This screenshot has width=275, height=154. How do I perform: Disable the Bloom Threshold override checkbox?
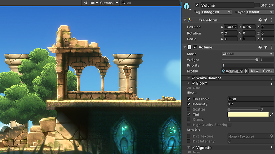point(189,99)
